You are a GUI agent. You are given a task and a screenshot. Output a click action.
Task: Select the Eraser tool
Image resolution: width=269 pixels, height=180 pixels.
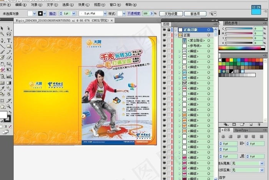tap(8, 57)
